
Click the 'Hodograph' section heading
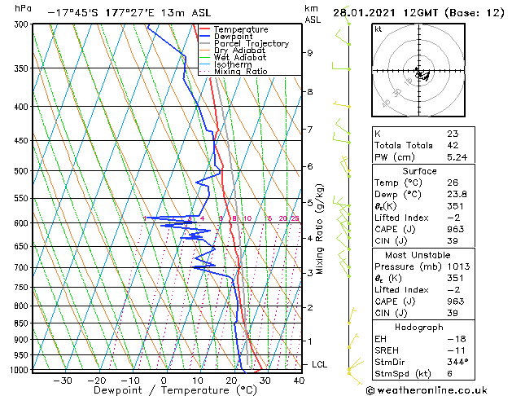[x=419, y=328]
